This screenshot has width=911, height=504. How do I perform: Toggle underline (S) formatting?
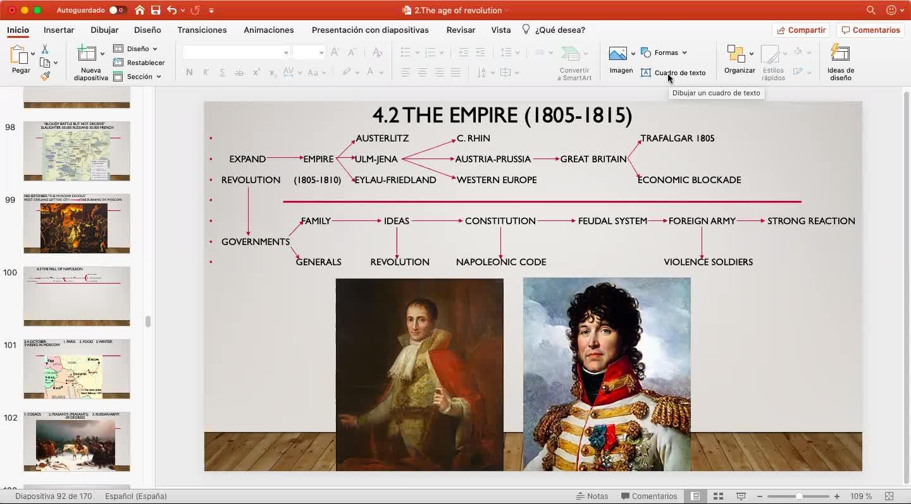click(222, 73)
